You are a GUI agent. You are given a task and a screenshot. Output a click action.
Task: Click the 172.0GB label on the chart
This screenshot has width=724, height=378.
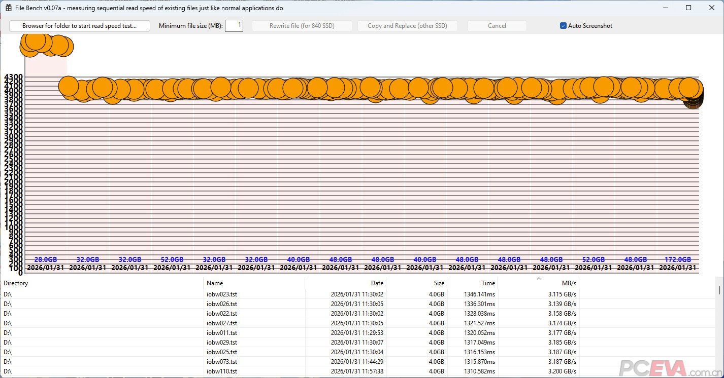point(677,260)
